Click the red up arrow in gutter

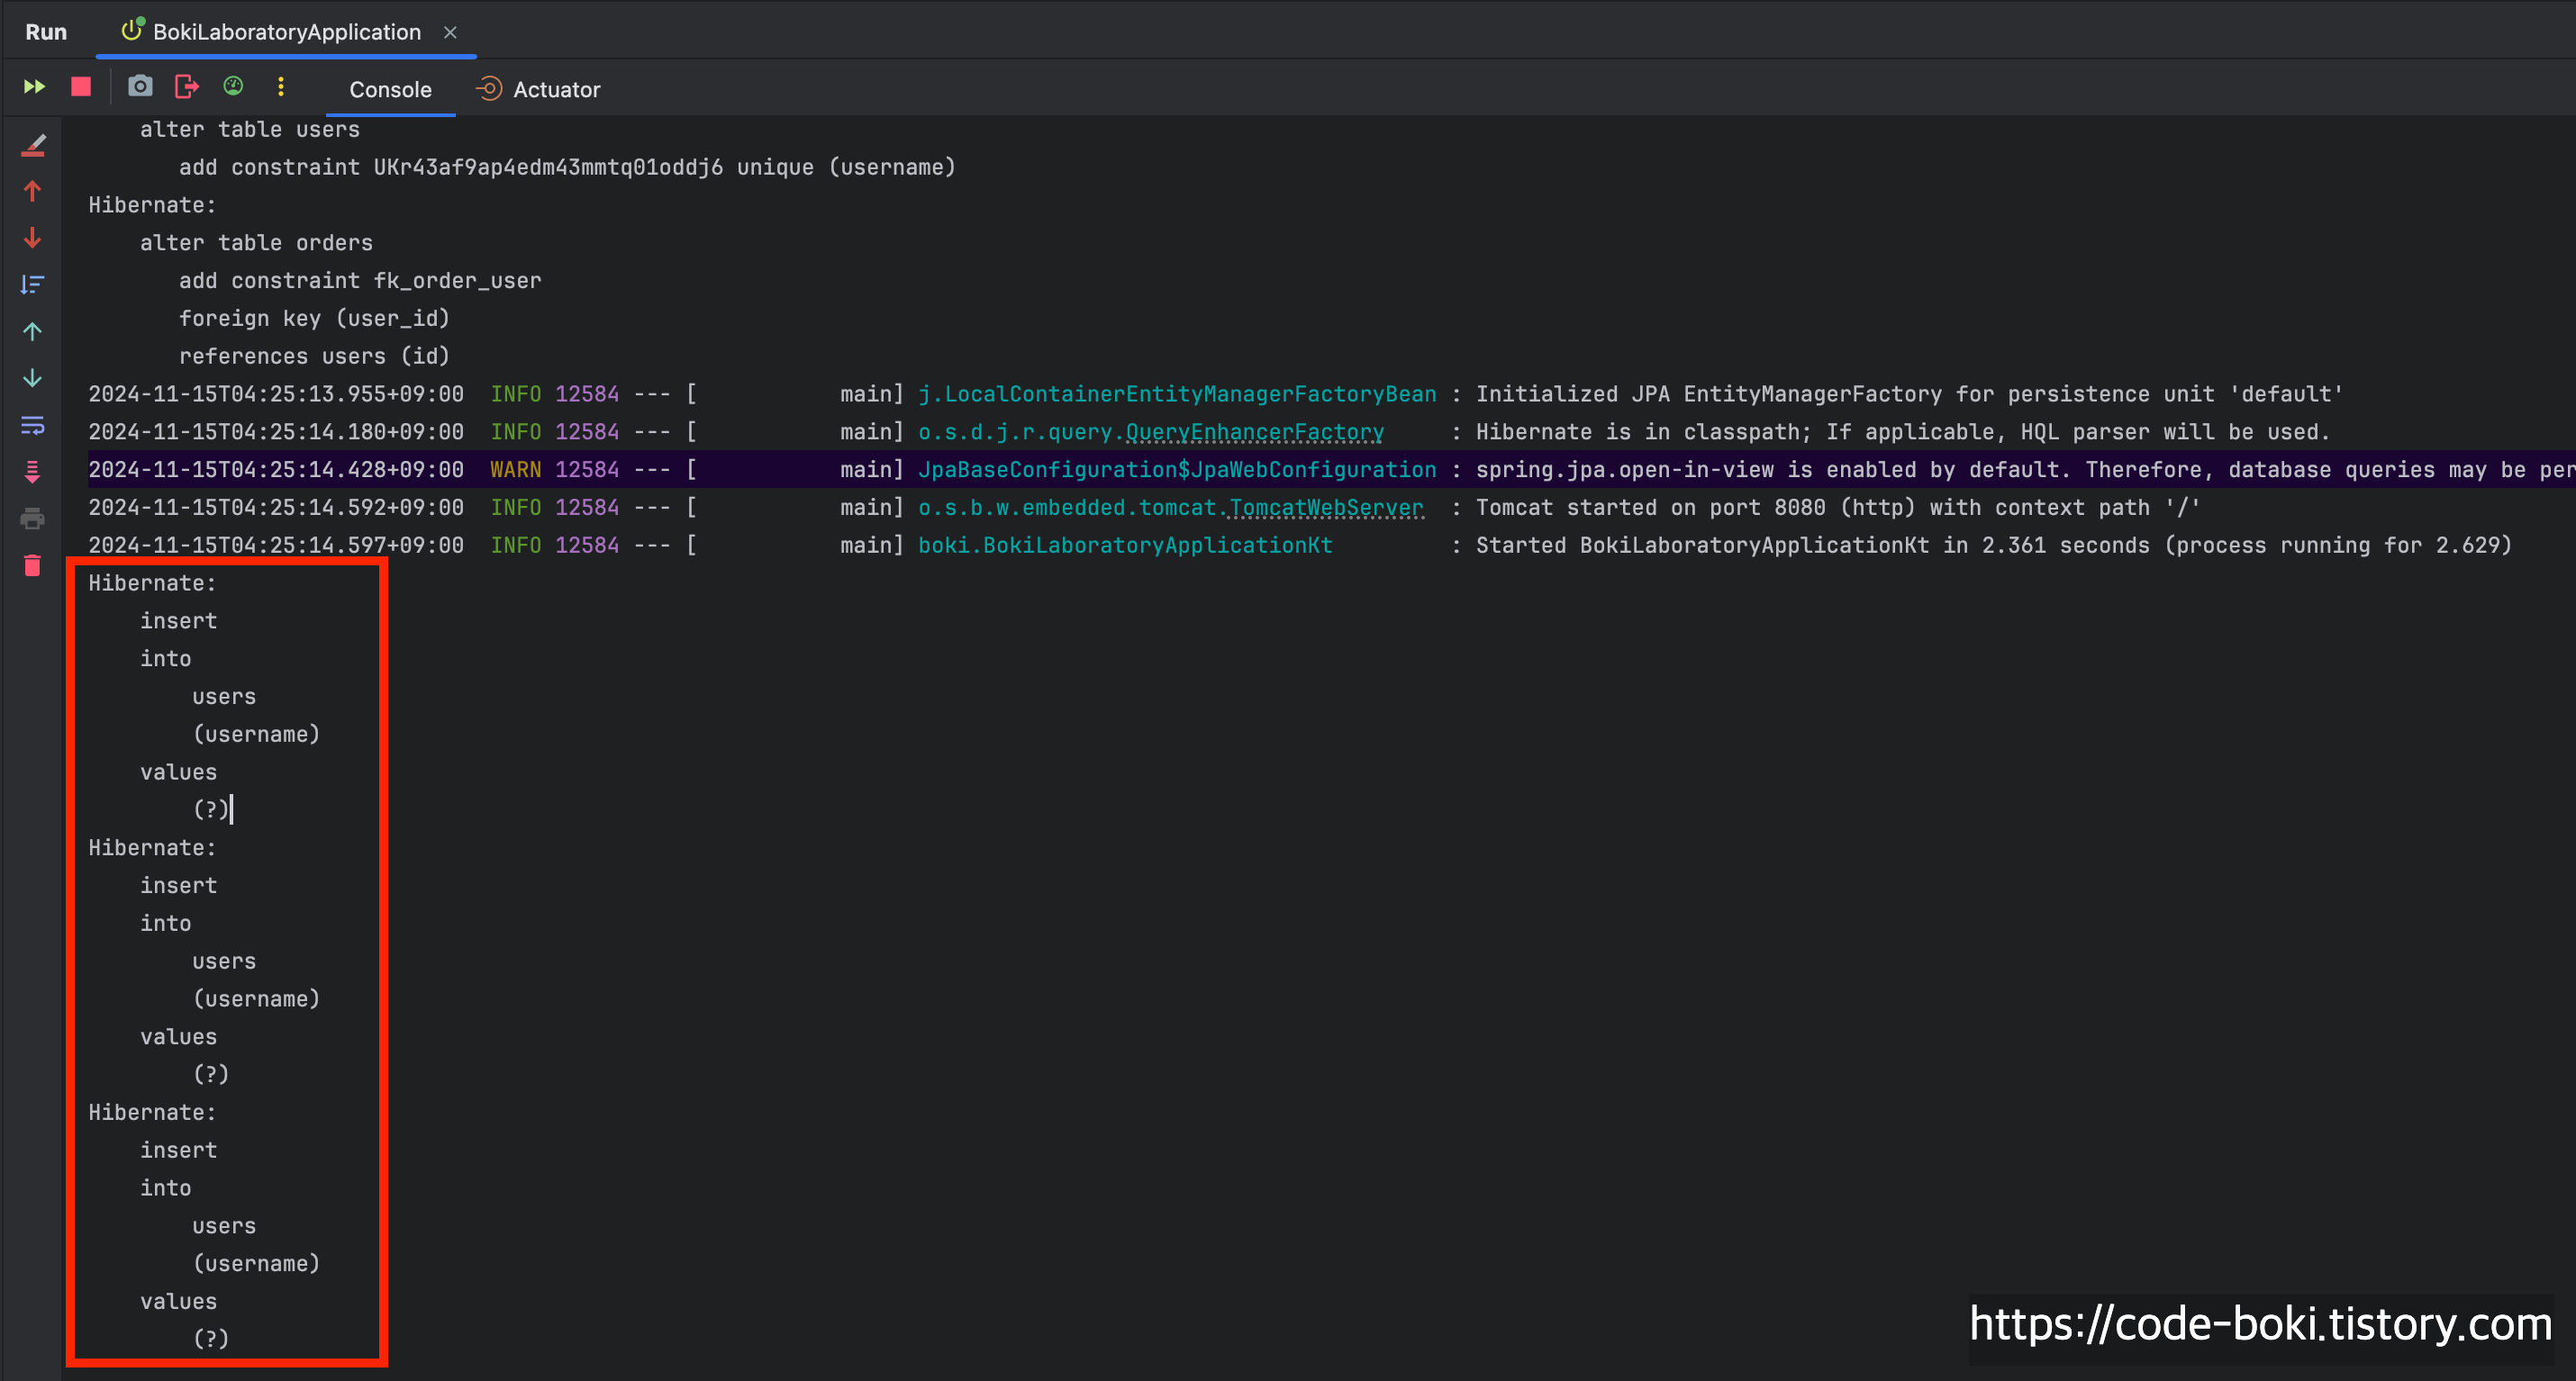[x=33, y=191]
